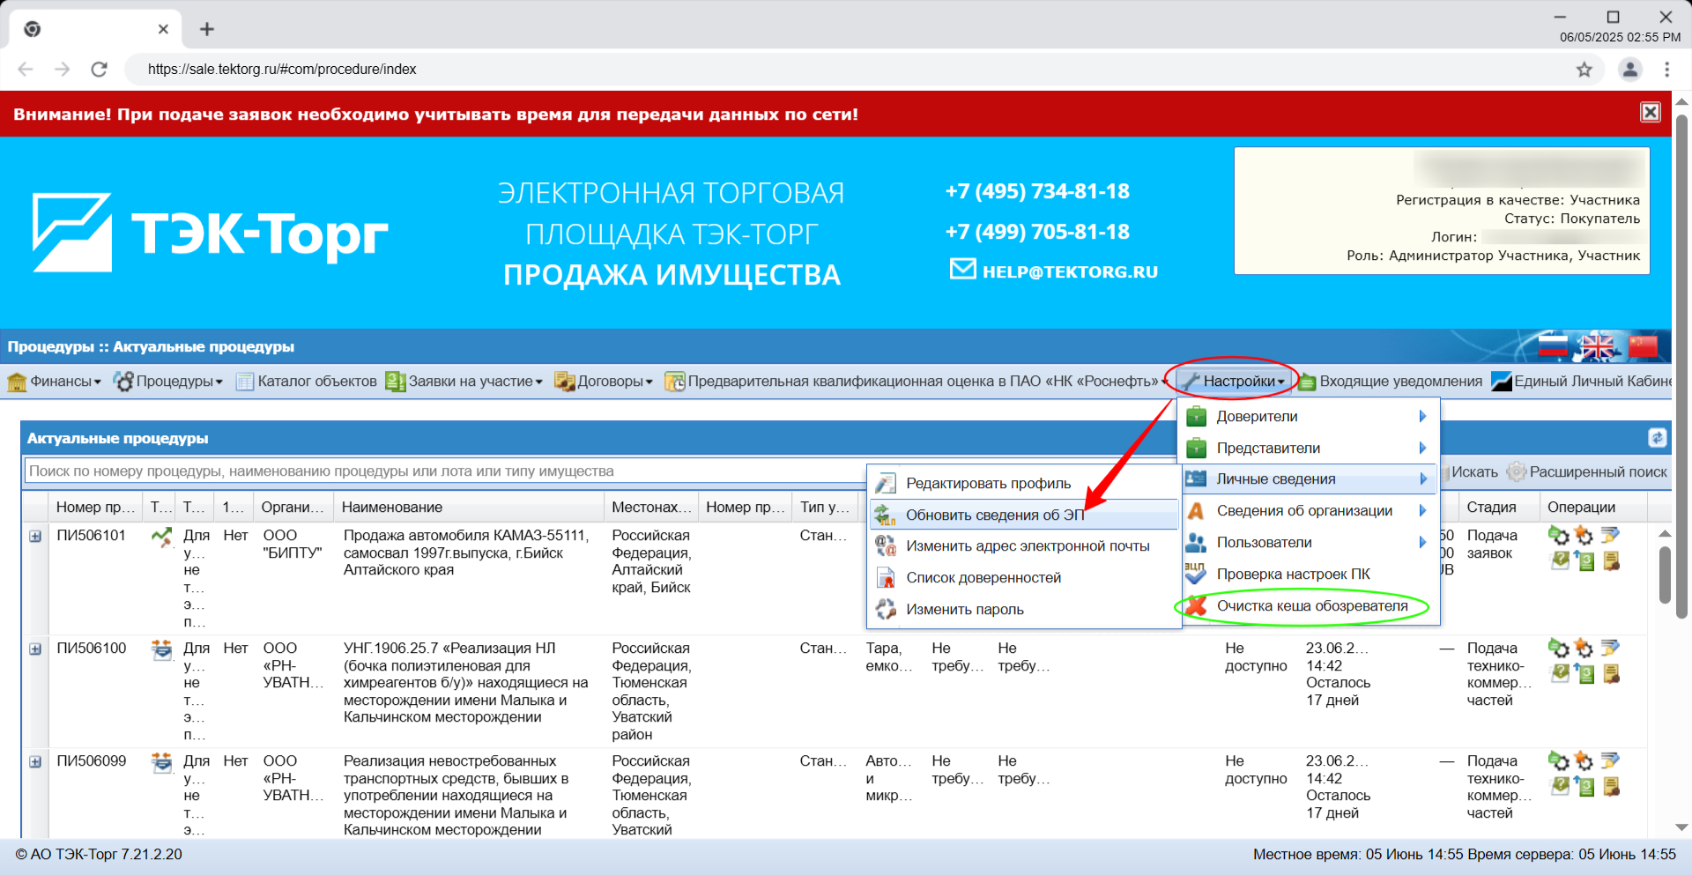Click the ТЭК-Торг logo

(210, 233)
